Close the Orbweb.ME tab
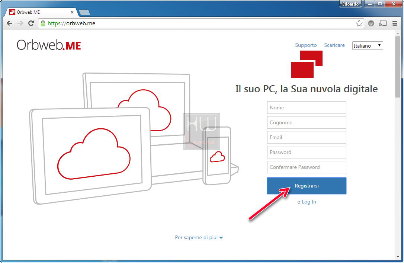The image size is (404, 263). point(72,12)
